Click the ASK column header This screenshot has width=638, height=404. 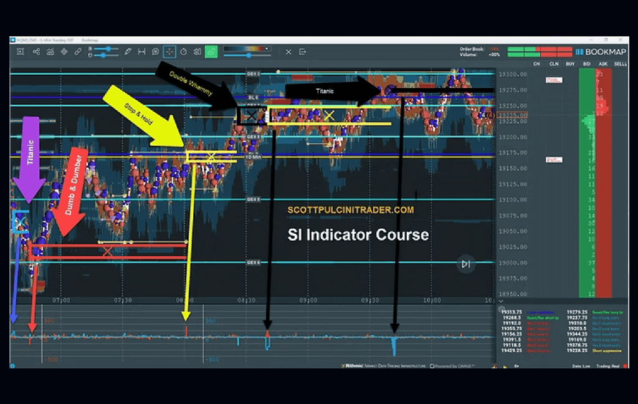(x=603, y=64)
